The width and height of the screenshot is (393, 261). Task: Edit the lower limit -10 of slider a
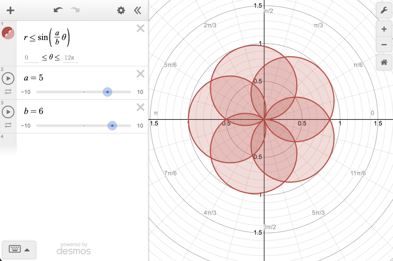coord(26,92)
